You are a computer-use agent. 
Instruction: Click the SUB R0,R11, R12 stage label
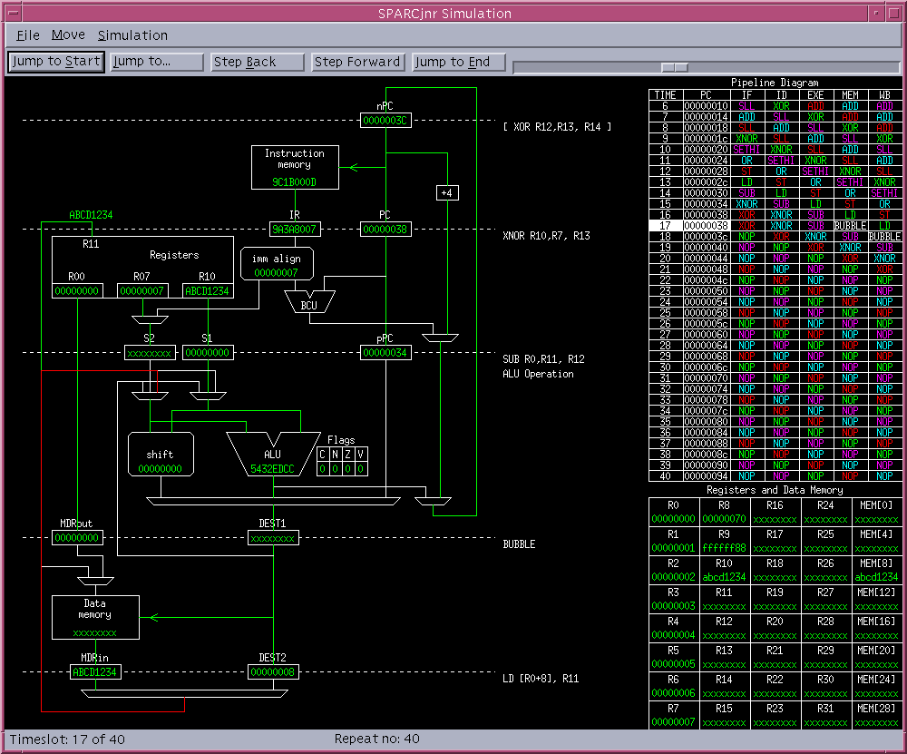point(543,359)
